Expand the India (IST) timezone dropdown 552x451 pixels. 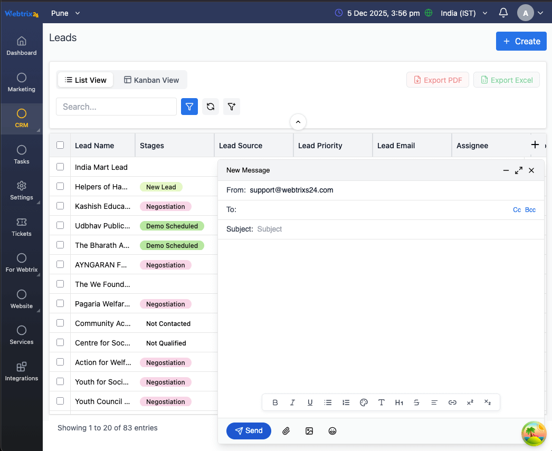point(464,13)
